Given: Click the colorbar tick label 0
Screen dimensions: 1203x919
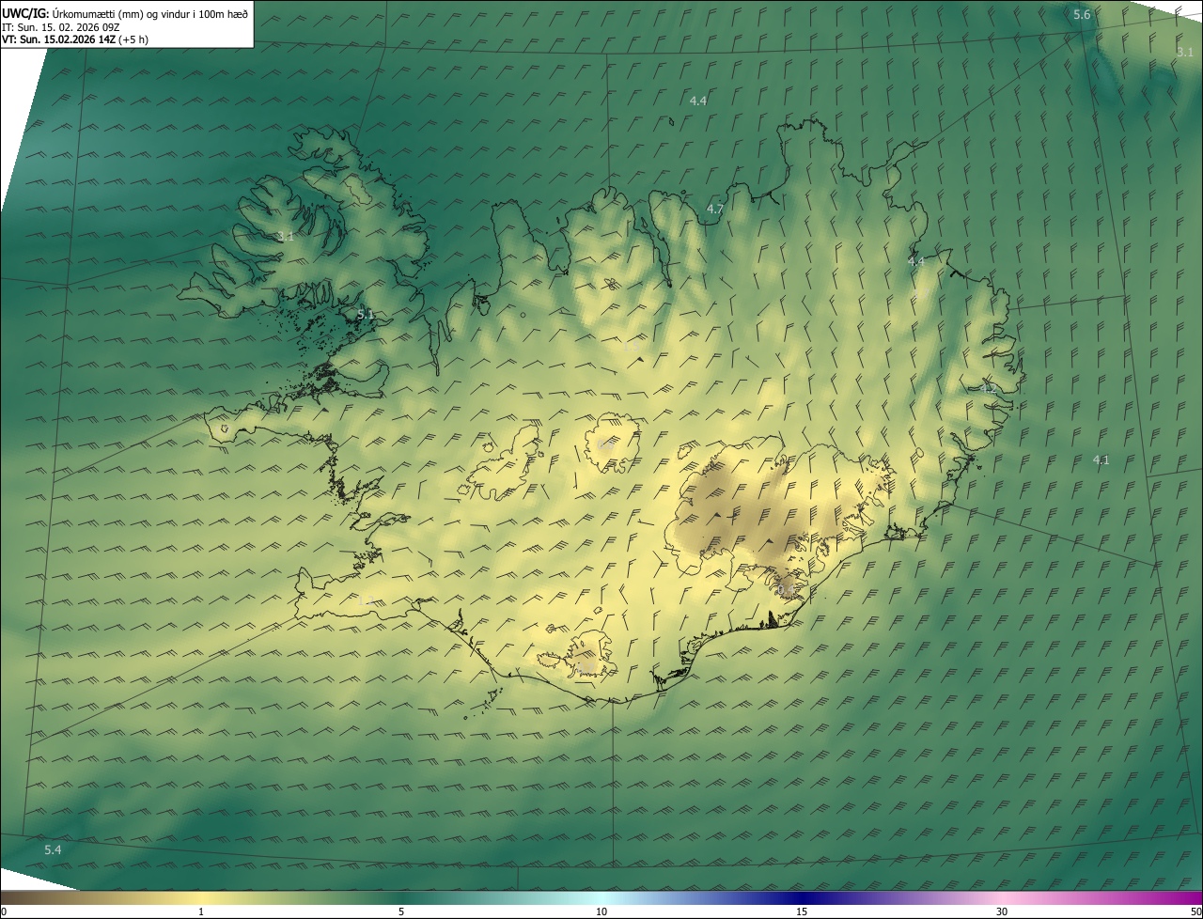Looking at the screenshot, I should pyautogui.click(x=4, y=911).
